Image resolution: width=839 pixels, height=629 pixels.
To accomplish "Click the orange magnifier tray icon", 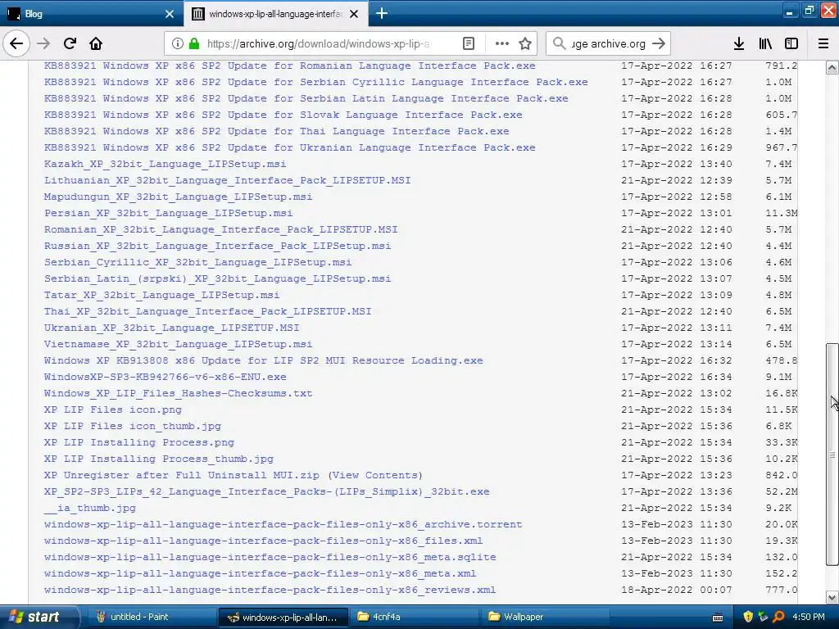I will (778, 617).
